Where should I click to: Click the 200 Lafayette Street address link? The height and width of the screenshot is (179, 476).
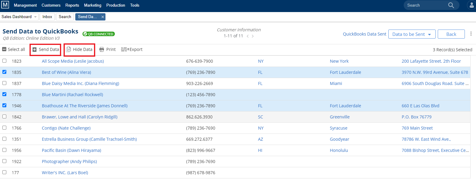click(x=431, y=61)
